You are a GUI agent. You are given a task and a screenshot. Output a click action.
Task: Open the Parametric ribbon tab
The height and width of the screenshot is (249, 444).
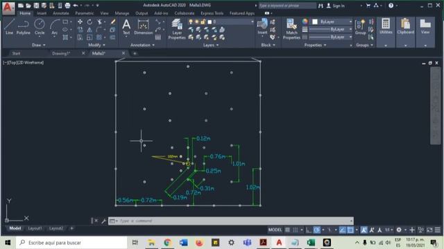(x=84, y=13)
